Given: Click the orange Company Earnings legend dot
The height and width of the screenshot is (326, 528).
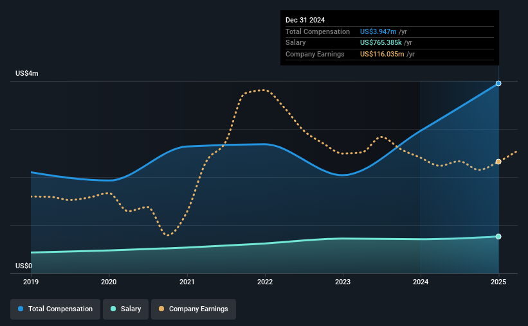Looking at the screenshot, I should (161, 309).
